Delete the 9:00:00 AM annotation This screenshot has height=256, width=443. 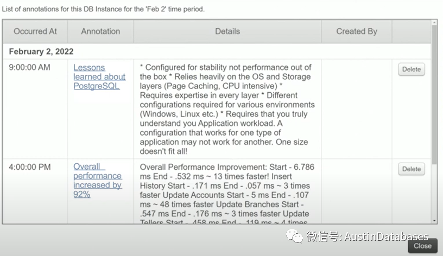pyautogui.click(x=412, y=69)
